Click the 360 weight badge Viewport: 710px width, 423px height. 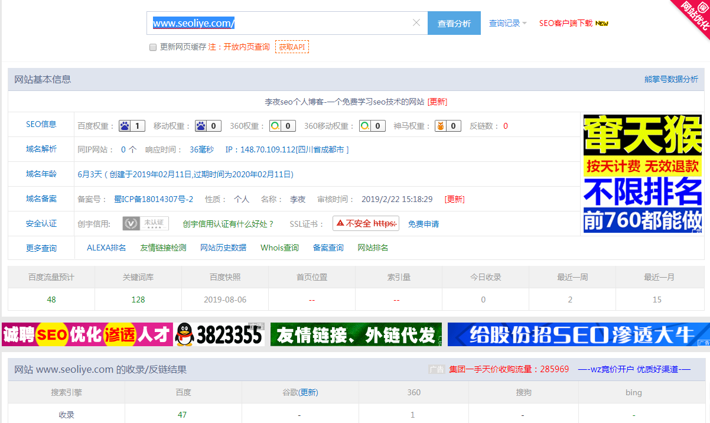pos(282,126)
